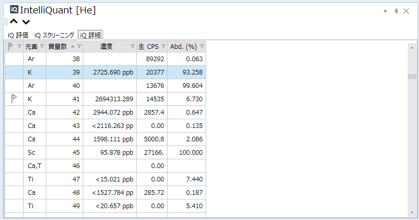The image size is (419, 220).
Task: Open filter for 濃度 column
Action: point(132,46)
